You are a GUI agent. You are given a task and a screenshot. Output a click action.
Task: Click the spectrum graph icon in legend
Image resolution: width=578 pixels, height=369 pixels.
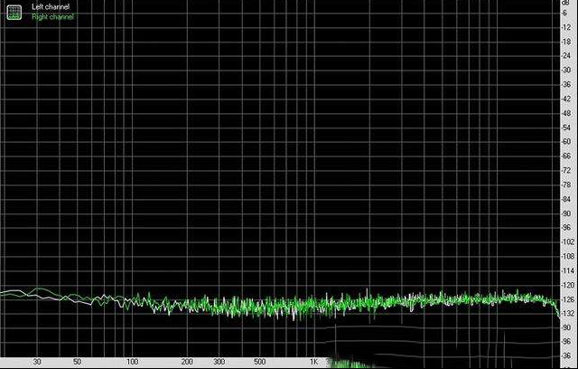pos(14,13)
